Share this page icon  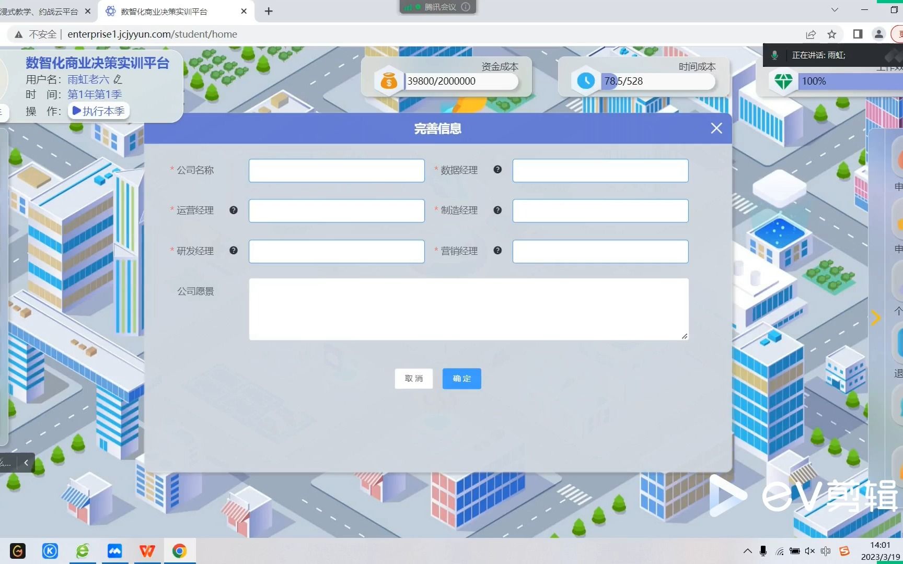point(811,34)
